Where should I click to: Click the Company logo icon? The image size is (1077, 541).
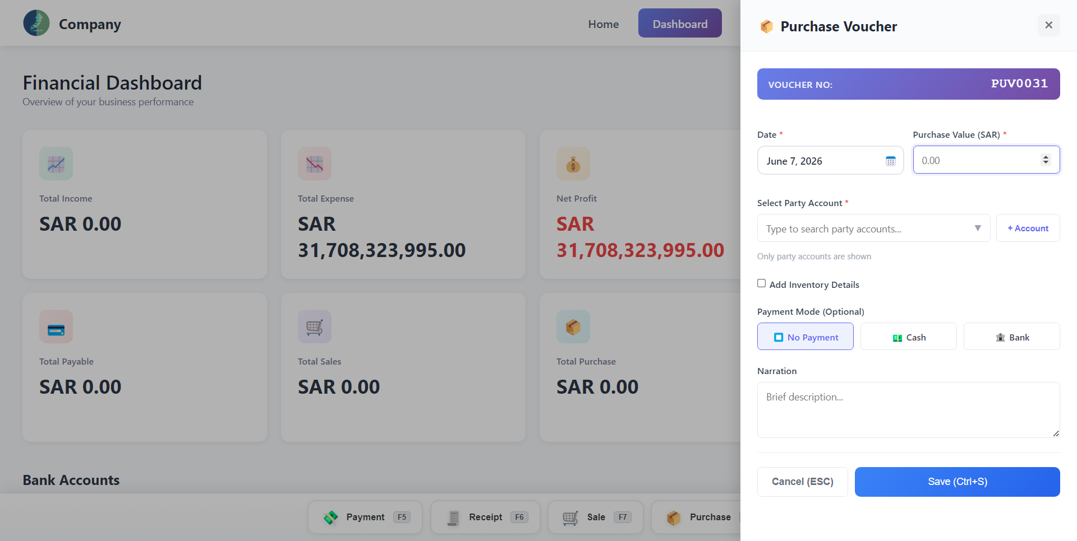(36, 23)
